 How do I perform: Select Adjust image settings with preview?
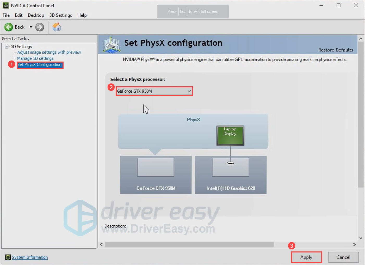click(x=49, y=52)
